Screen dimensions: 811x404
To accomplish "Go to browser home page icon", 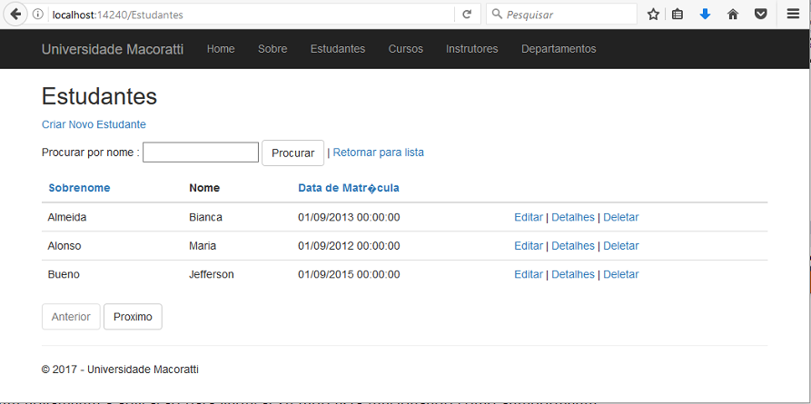I will point(733,15).
